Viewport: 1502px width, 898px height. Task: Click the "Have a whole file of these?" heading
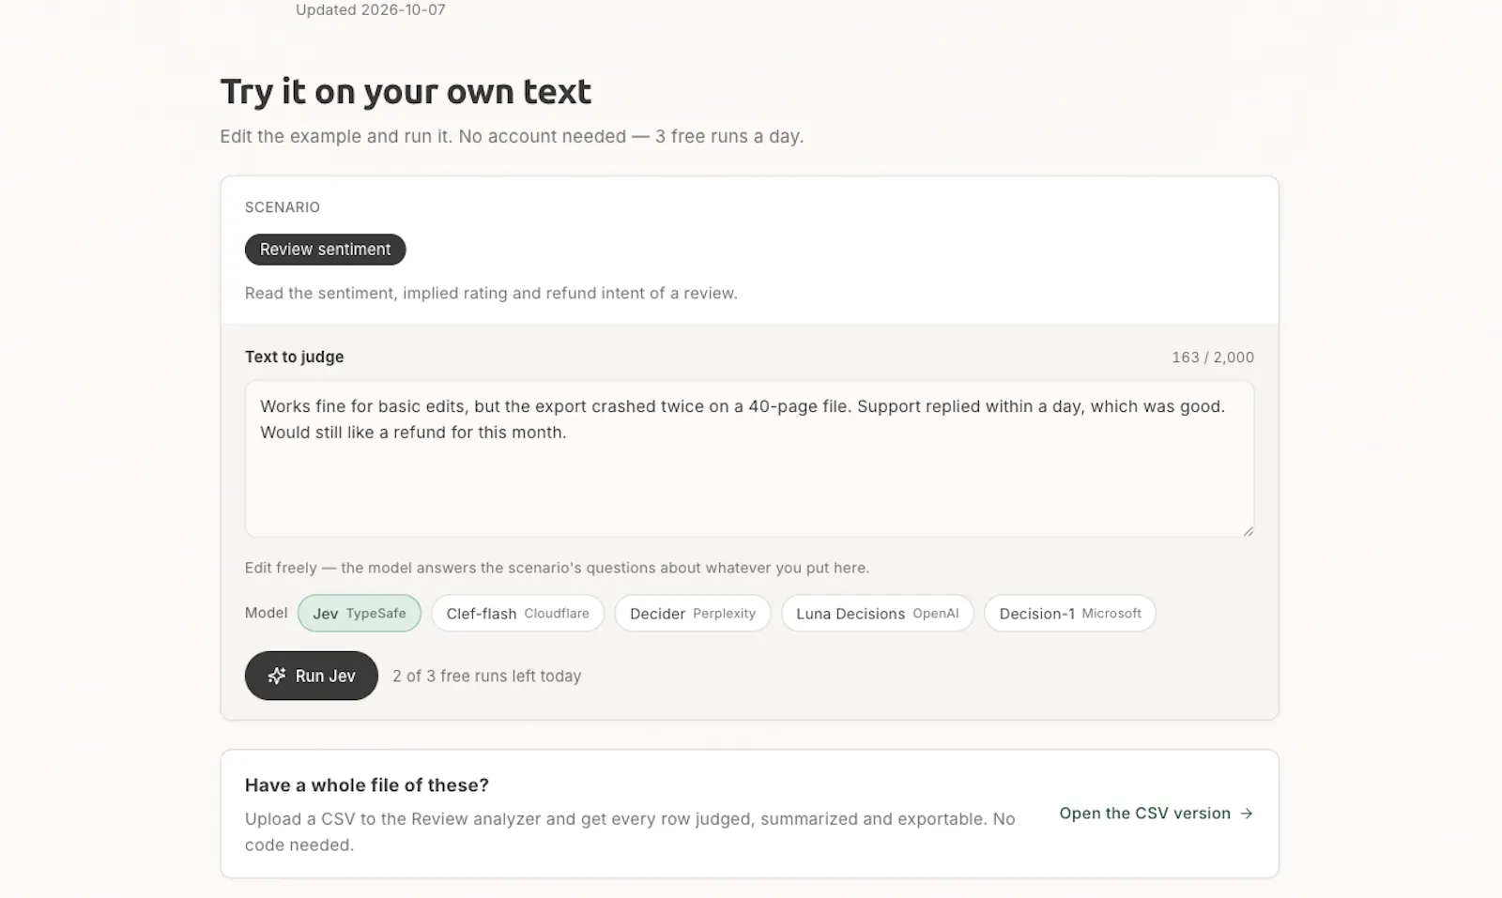[367, 785]
